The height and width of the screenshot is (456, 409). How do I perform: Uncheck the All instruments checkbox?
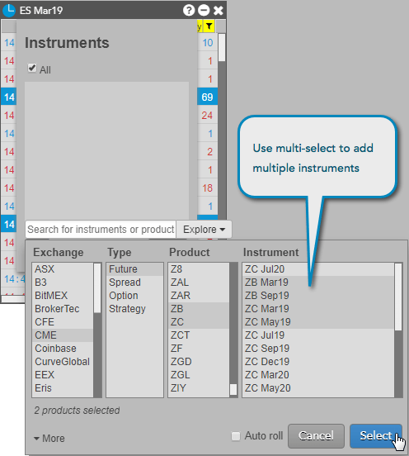coord(32,68)
